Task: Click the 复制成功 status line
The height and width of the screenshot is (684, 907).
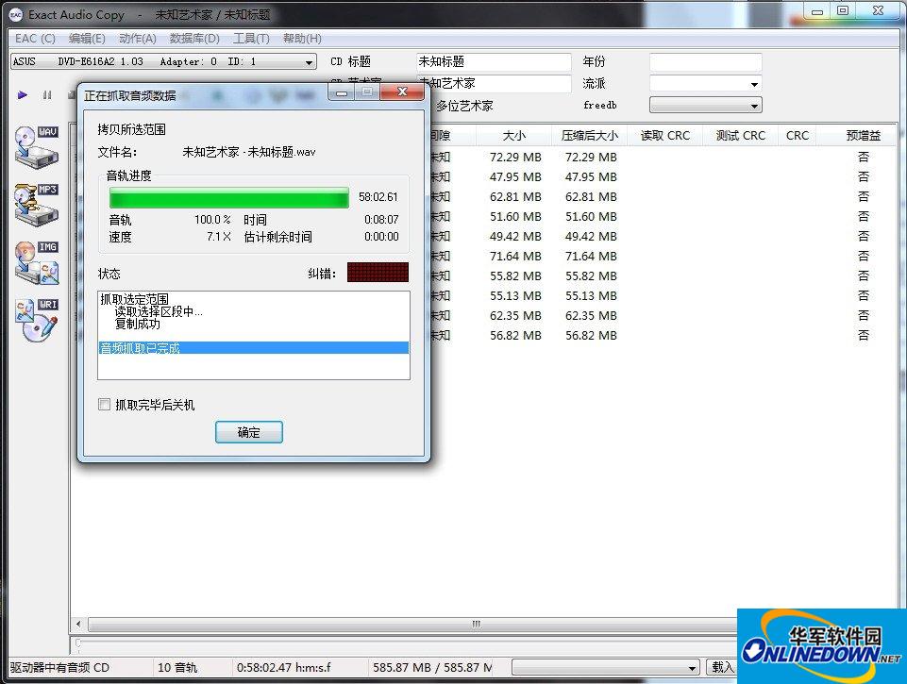Action: click(x=137, y=324)
